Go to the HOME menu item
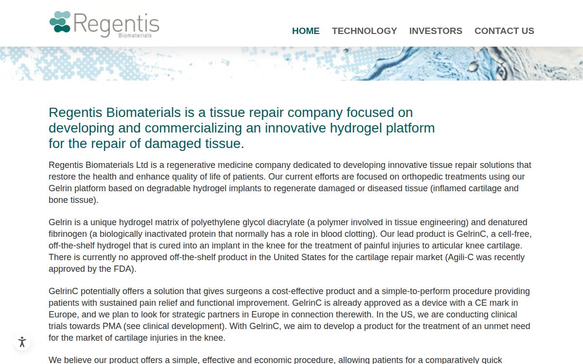This screenshot has height=364, width=583. point(306,31)
